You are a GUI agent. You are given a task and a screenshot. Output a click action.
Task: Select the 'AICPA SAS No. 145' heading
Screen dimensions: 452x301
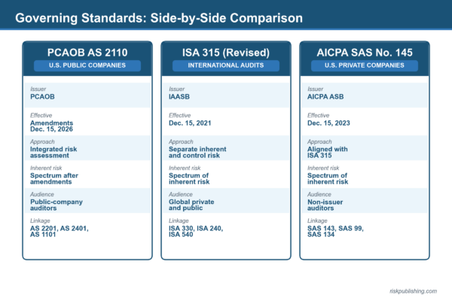(x=365, y=53)
